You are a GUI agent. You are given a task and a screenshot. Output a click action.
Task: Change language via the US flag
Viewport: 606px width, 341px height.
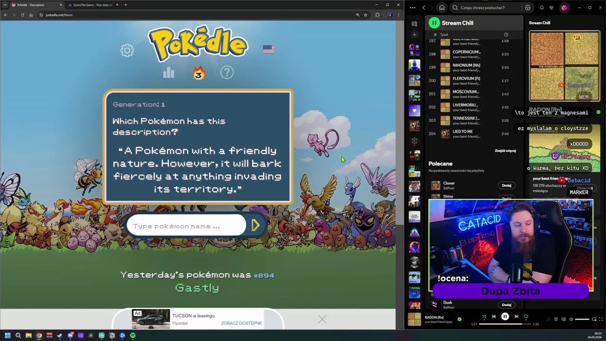click(268, 49)
